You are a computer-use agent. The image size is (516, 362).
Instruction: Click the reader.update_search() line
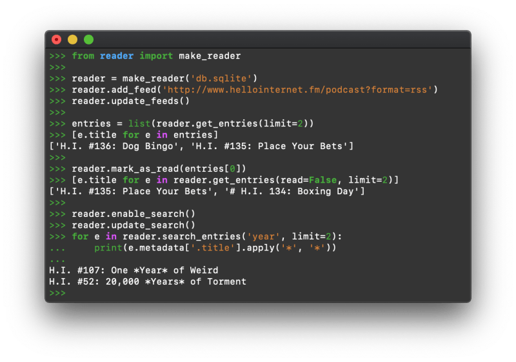tap(123, 225)
